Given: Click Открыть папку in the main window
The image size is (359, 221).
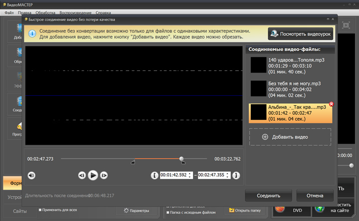Looking at the screenshot, I should (x=245, y=210).
